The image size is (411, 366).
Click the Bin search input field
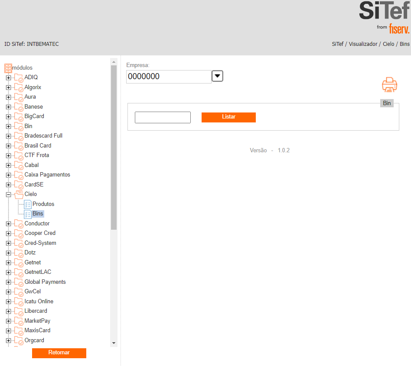coord(163,118)
